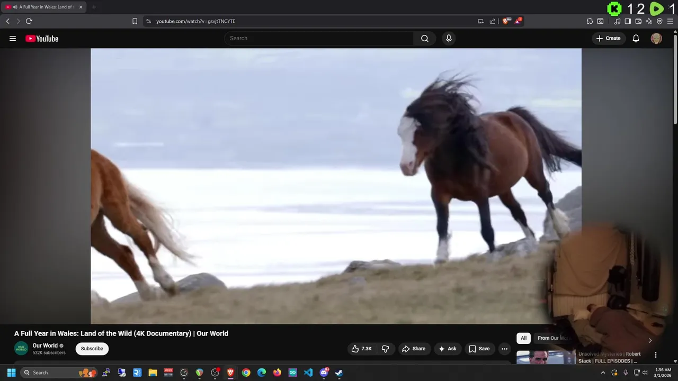Click the magnifier search button

[425, 38]
